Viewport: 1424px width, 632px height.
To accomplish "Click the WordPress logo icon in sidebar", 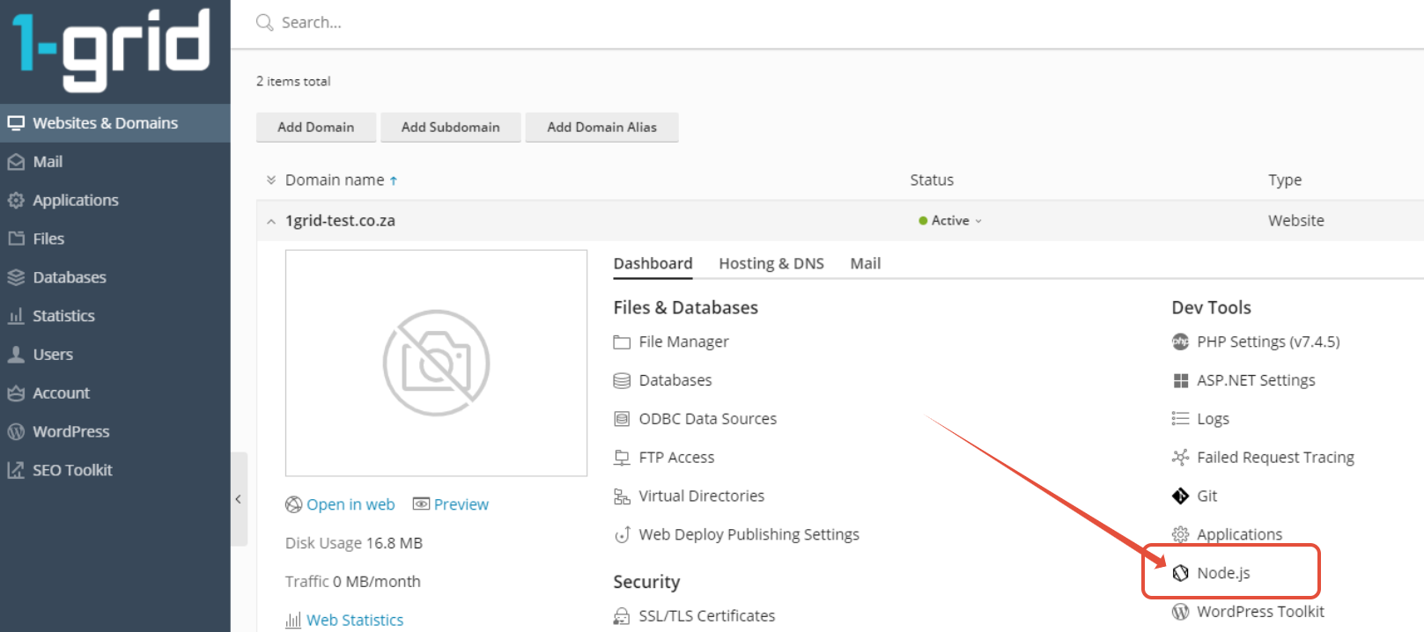I will (x=16, y=431).
